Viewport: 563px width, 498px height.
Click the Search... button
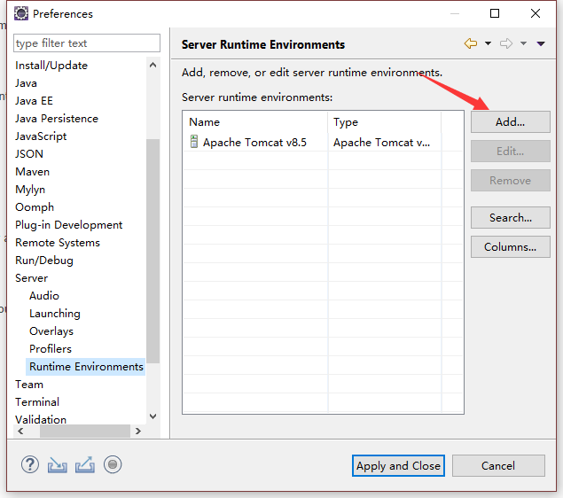510,217
